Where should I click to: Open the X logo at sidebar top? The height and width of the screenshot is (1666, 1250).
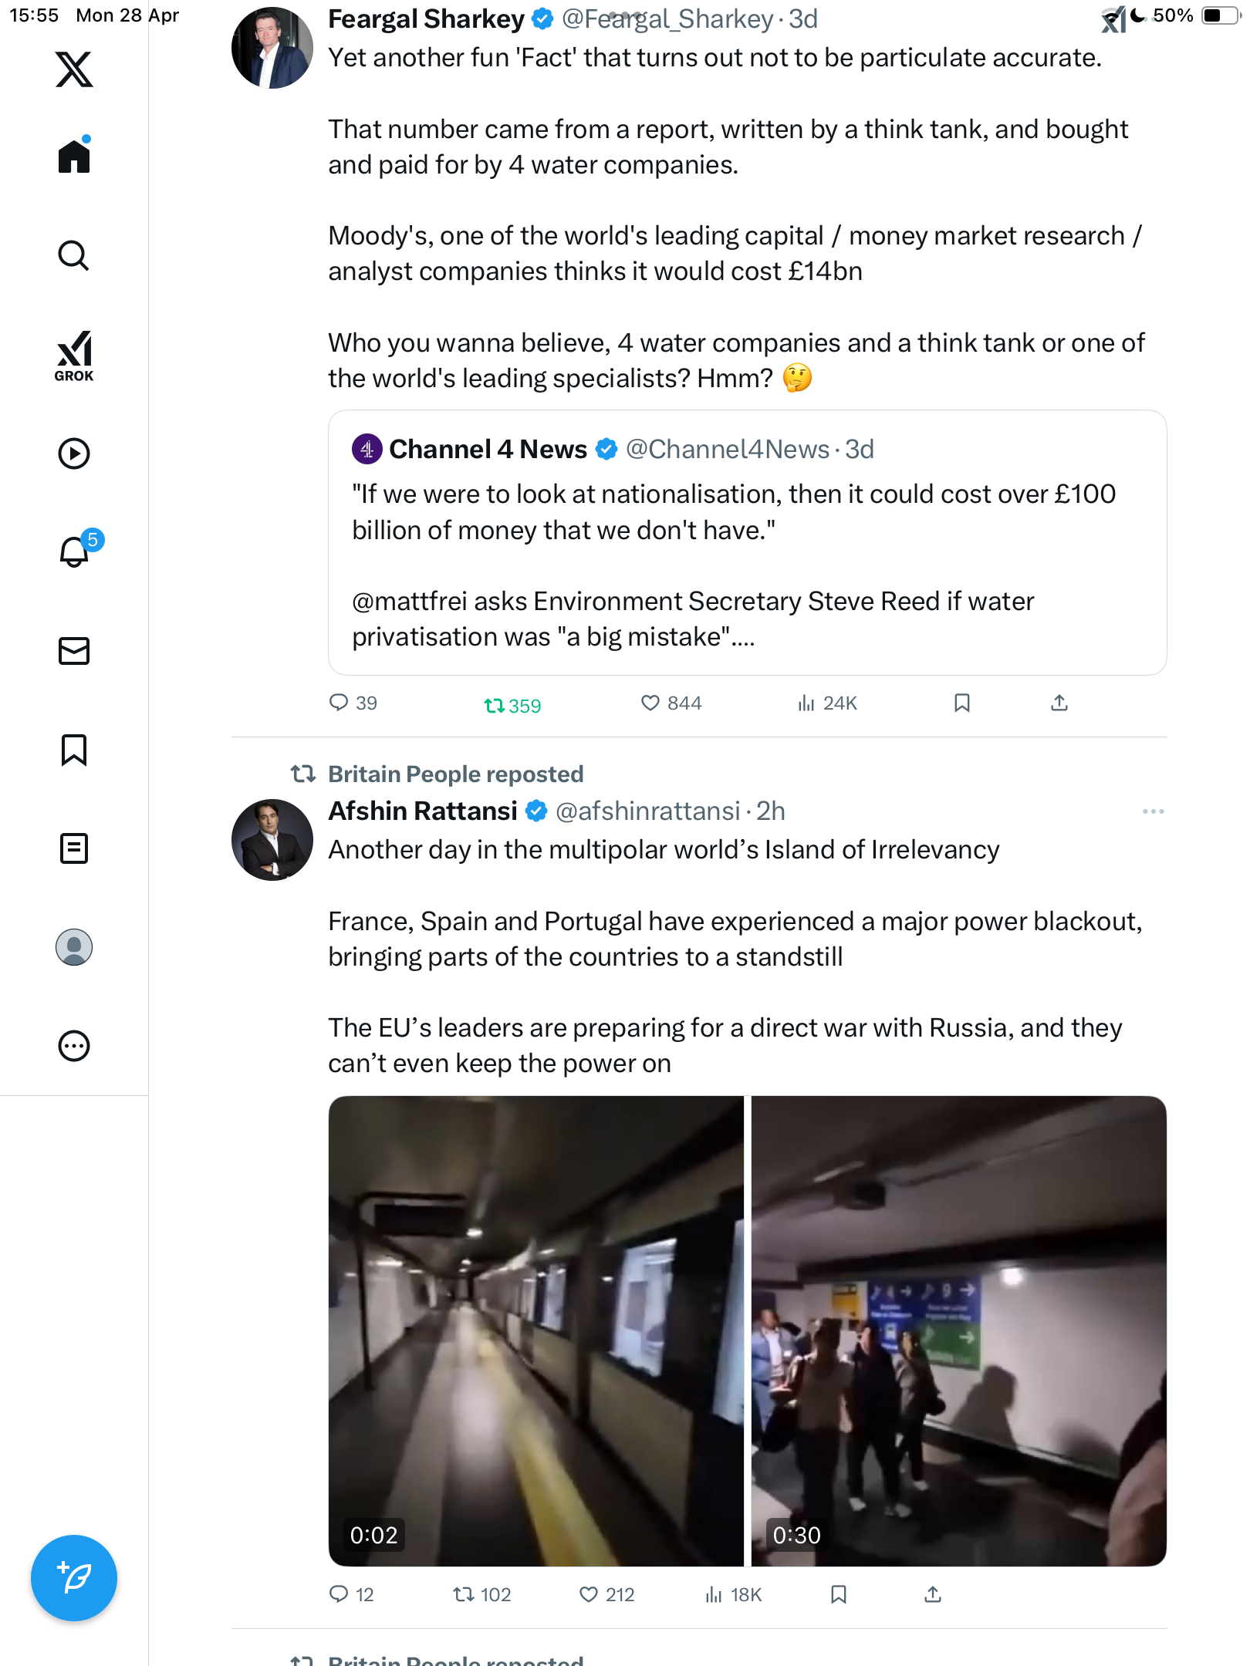coord(74,69)
